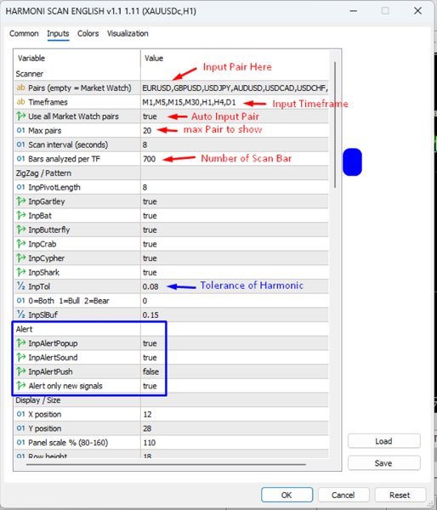Click the string icon beside Pairs parameter
437x510 pixels.
click(x=20, y=88)
